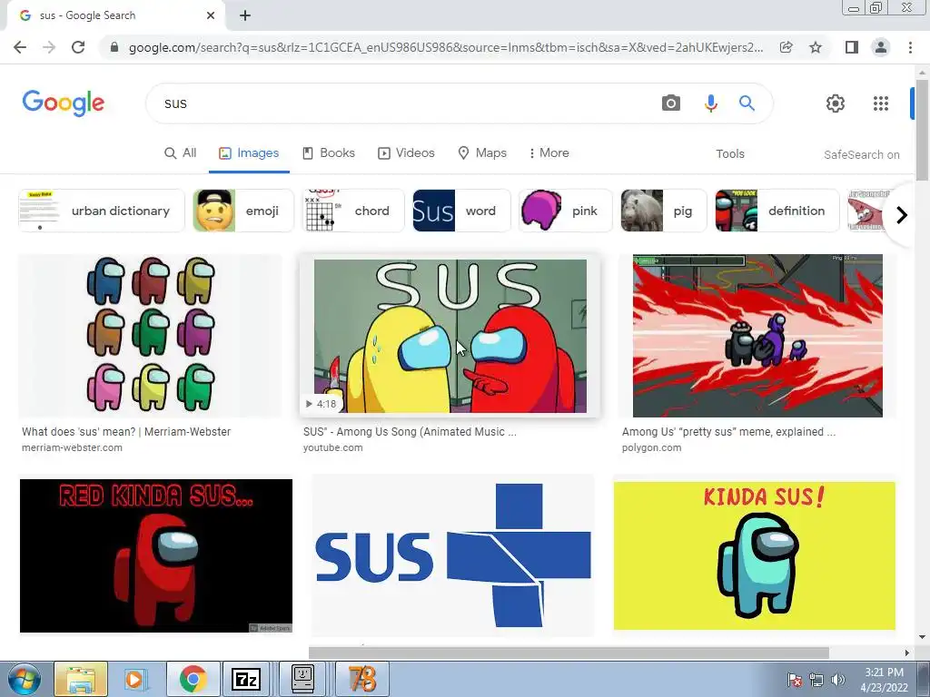Show more suggestion chips with right chevron
930x697 pixels.
click(x=902, y=214)
